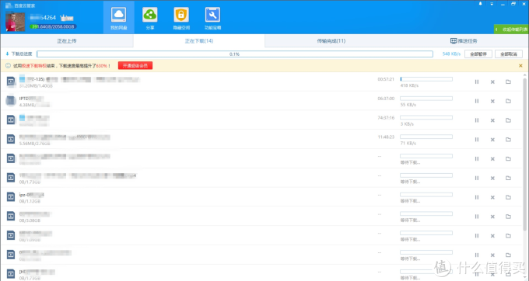Switch to the 正在上传 tab
529x281 pixels.
[x=67, y=41]
